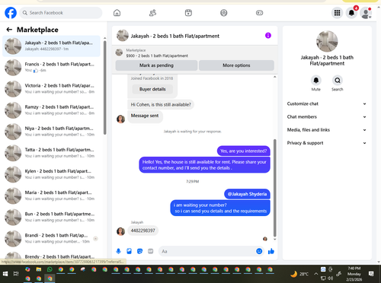Open the Notifications bell
Screen dimensions: 381x283
[x=351, y=13]
